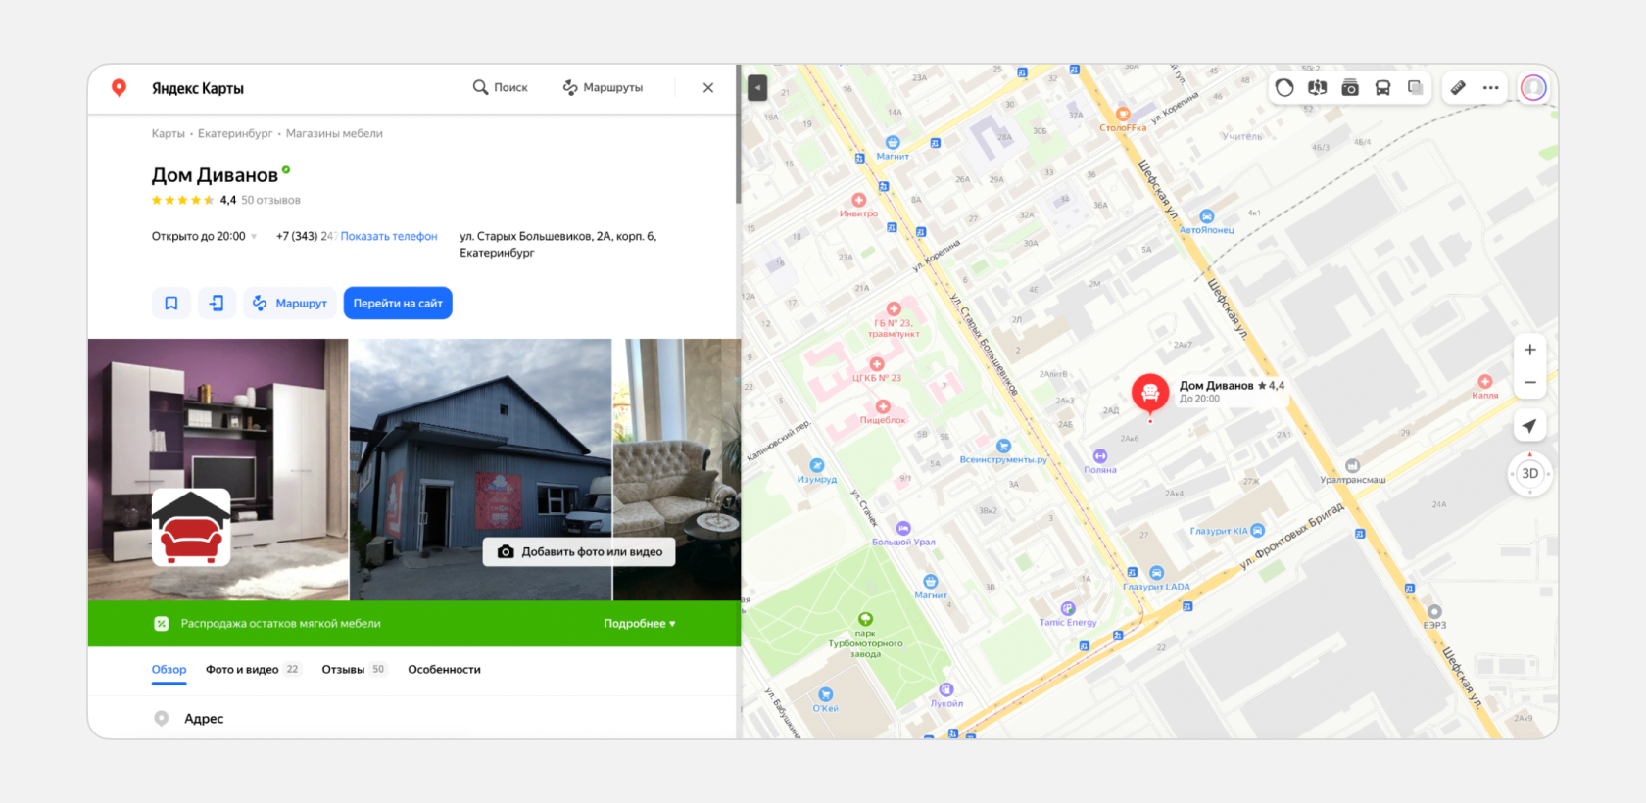Switch to the Особенности tab

(444, 670)
